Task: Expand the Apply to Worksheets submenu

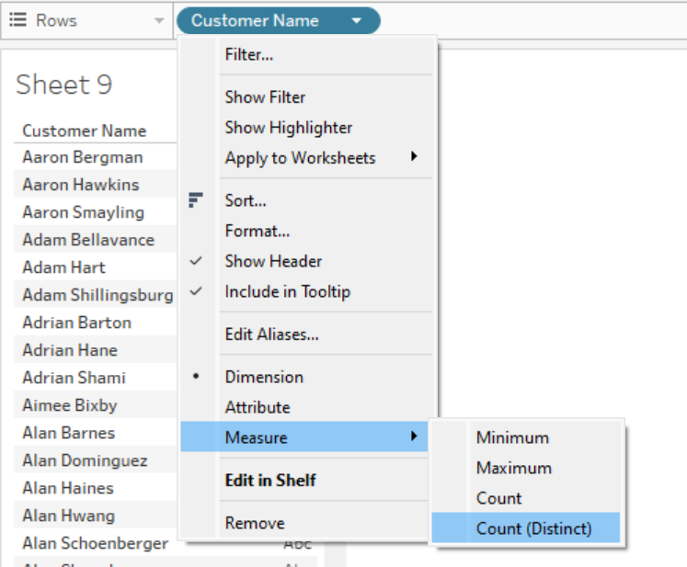Action: [414, 158]
